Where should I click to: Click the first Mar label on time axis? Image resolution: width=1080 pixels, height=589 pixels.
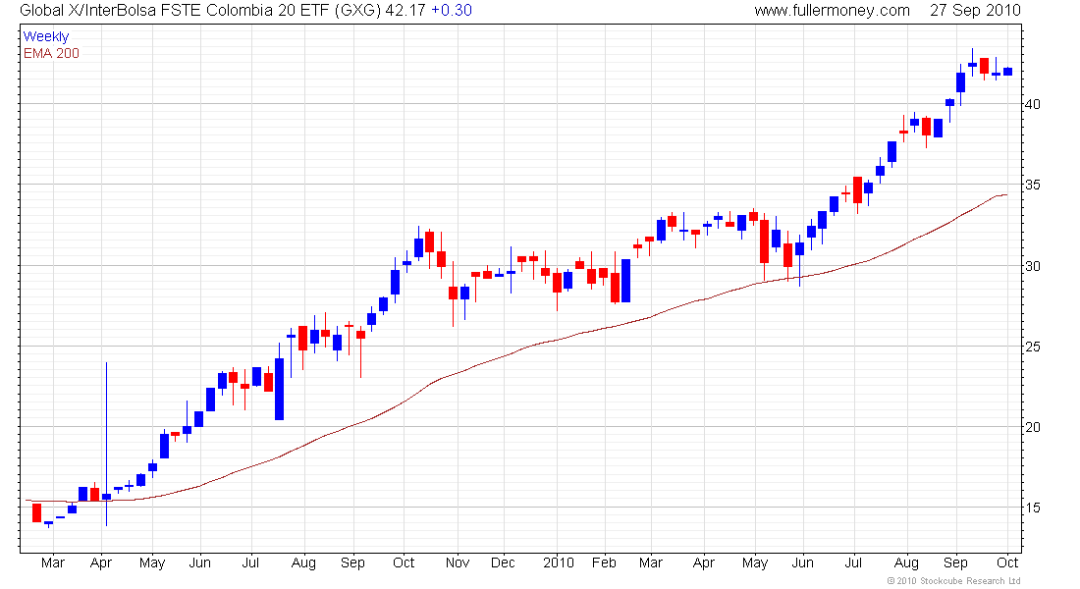(x=53, y=562)
